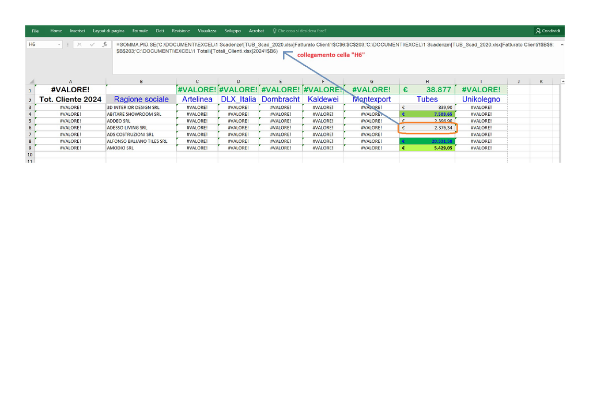Select total cell showing € 38.877
The height and width of the screenshot is (417, 590).
click(x=427, y=90)
